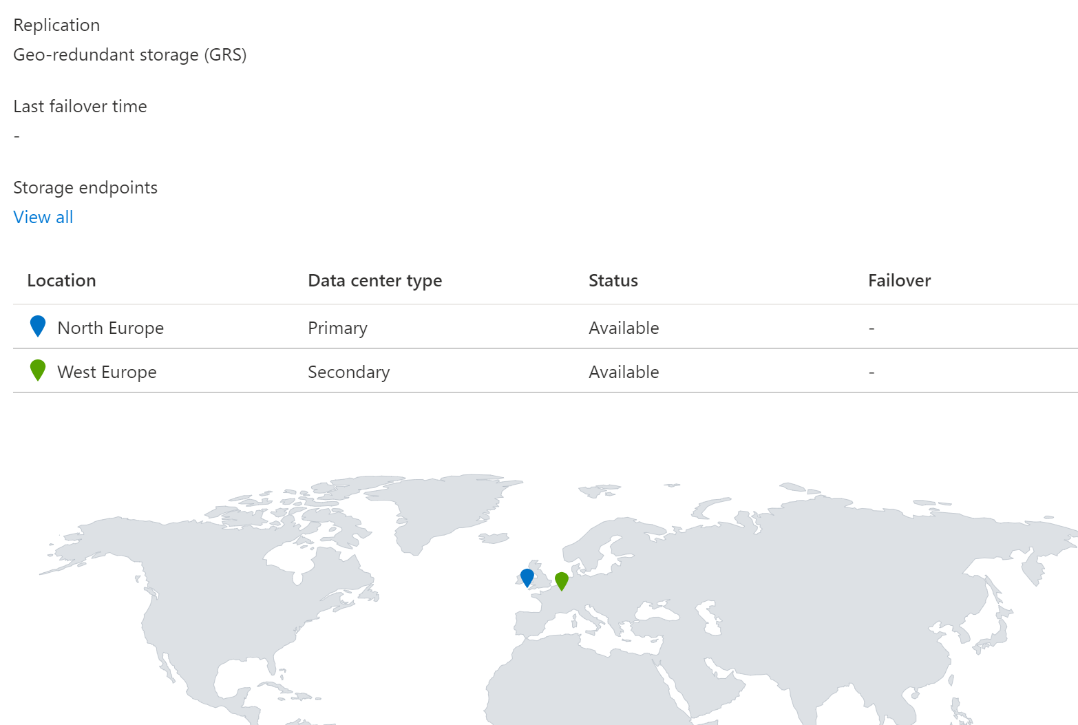The image size is (1078, 725).
Task: Click the Data center type column header
Action: click(374, 281)
